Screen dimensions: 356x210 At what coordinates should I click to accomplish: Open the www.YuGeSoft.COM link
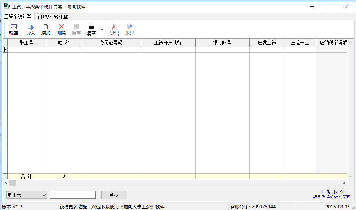pos(331,197)
